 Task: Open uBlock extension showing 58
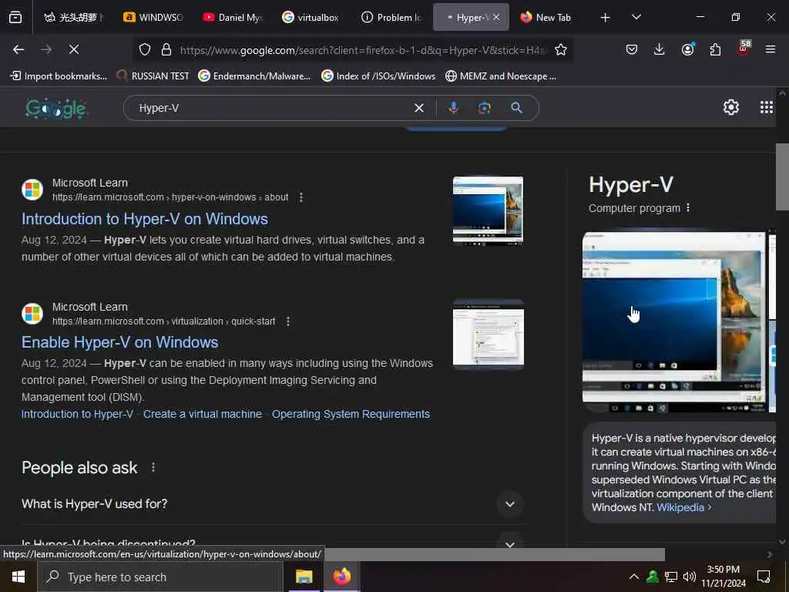click(744, 48)
